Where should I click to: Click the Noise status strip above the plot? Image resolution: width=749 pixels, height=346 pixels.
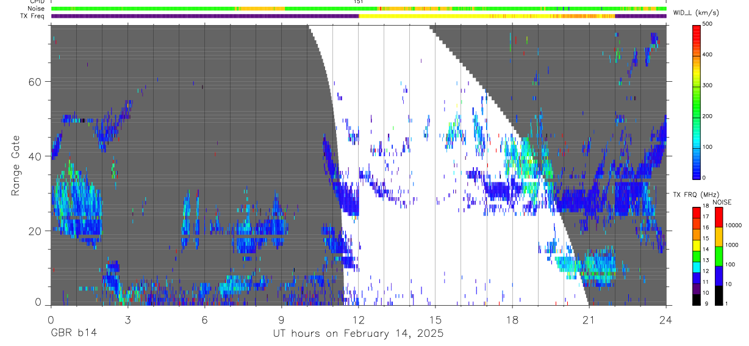coord(358,9)
